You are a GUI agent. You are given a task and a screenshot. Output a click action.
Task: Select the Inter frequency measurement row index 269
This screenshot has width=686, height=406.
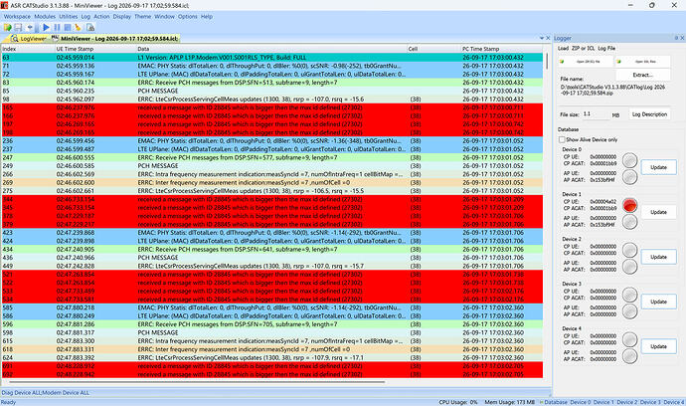(x=272, y=183)
